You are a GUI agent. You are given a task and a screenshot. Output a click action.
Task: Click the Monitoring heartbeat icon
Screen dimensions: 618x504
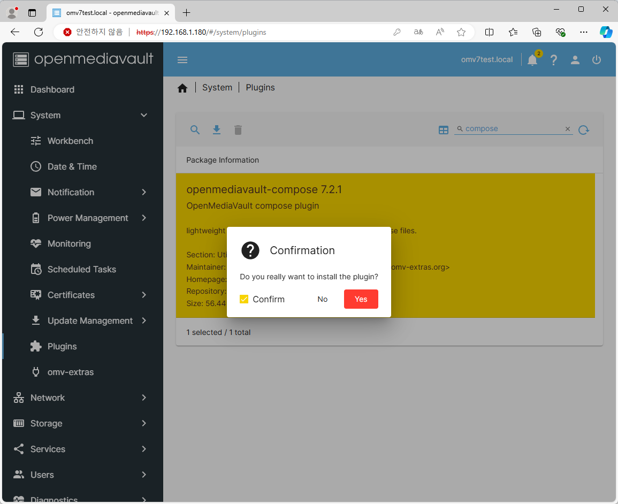36,243
